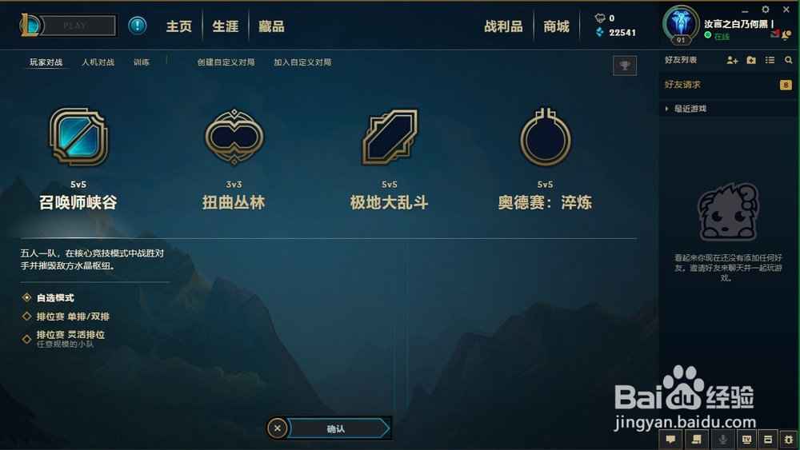The image size is (800, 450).
Task: Open the friend list search icon
Action: [x=788, y=60]
